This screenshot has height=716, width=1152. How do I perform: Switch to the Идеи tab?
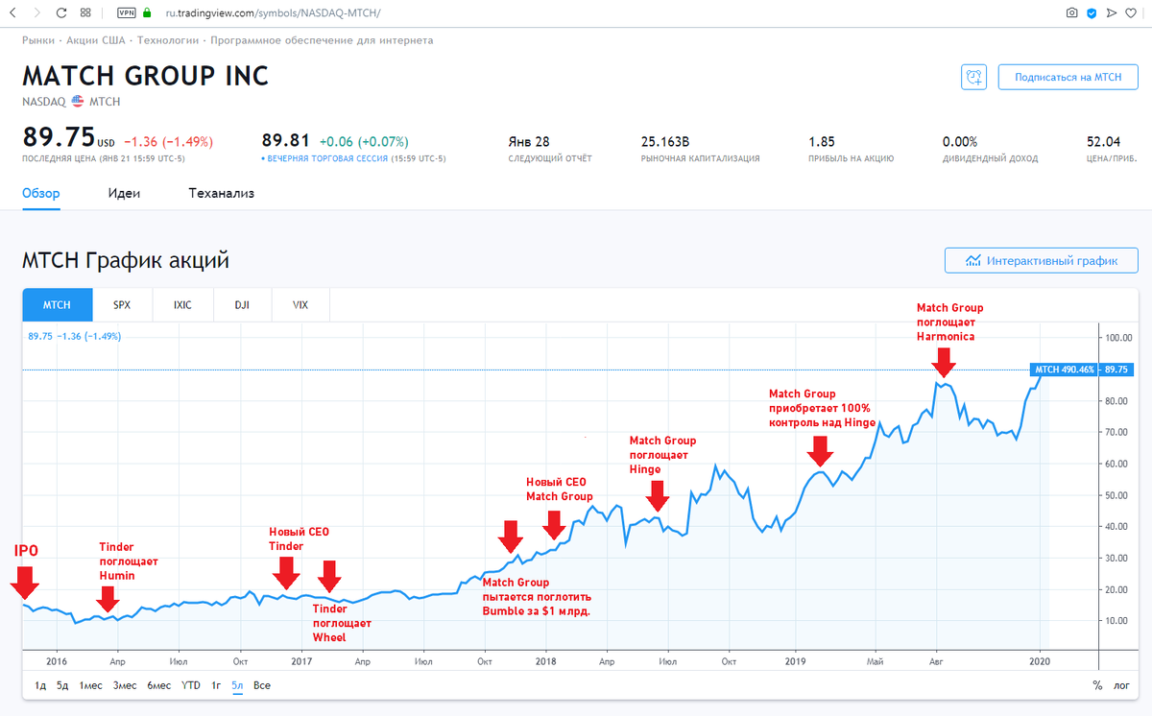pos(124,193)
